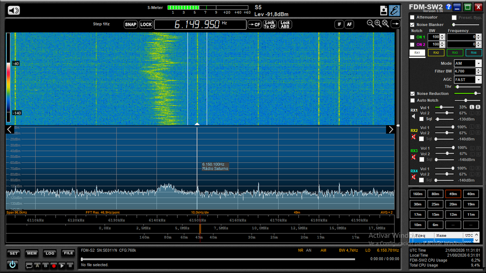This screenshot has height=273, width=486.
Task: Click the SNAP button
Action: [x=131, y=25]
